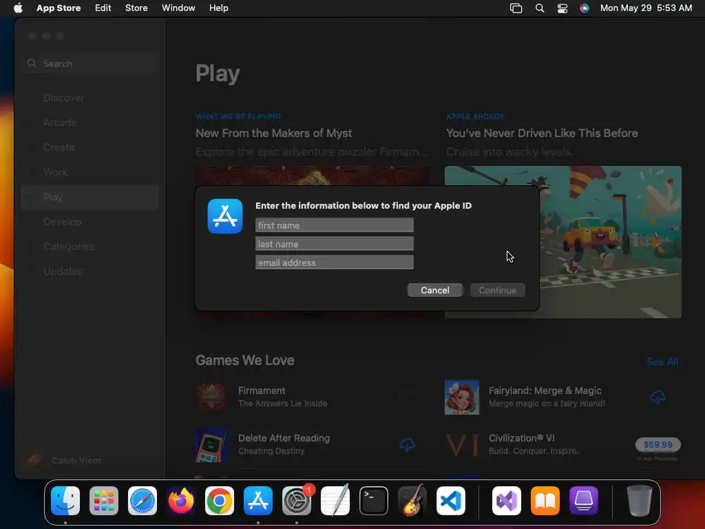The image size is (705, 529).
Task: Open Books from the Dock
Action: click(x=545, y=501)
